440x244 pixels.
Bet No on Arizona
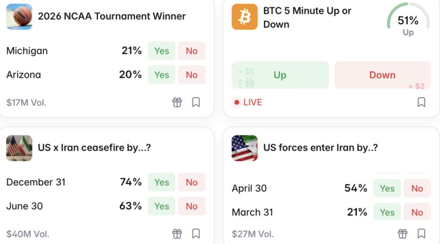click(x=191, y=75)
